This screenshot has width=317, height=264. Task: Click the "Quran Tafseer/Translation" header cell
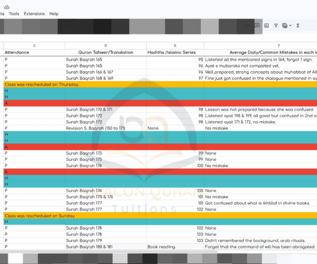click(x=106, y=52)
